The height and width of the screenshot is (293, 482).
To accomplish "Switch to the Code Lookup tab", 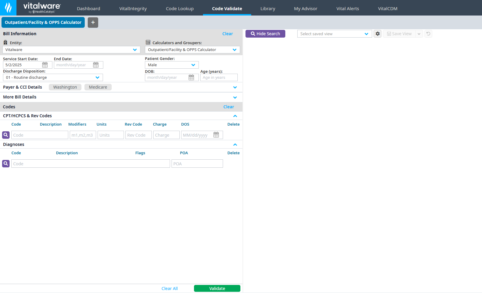I will (x=180, y=9).
